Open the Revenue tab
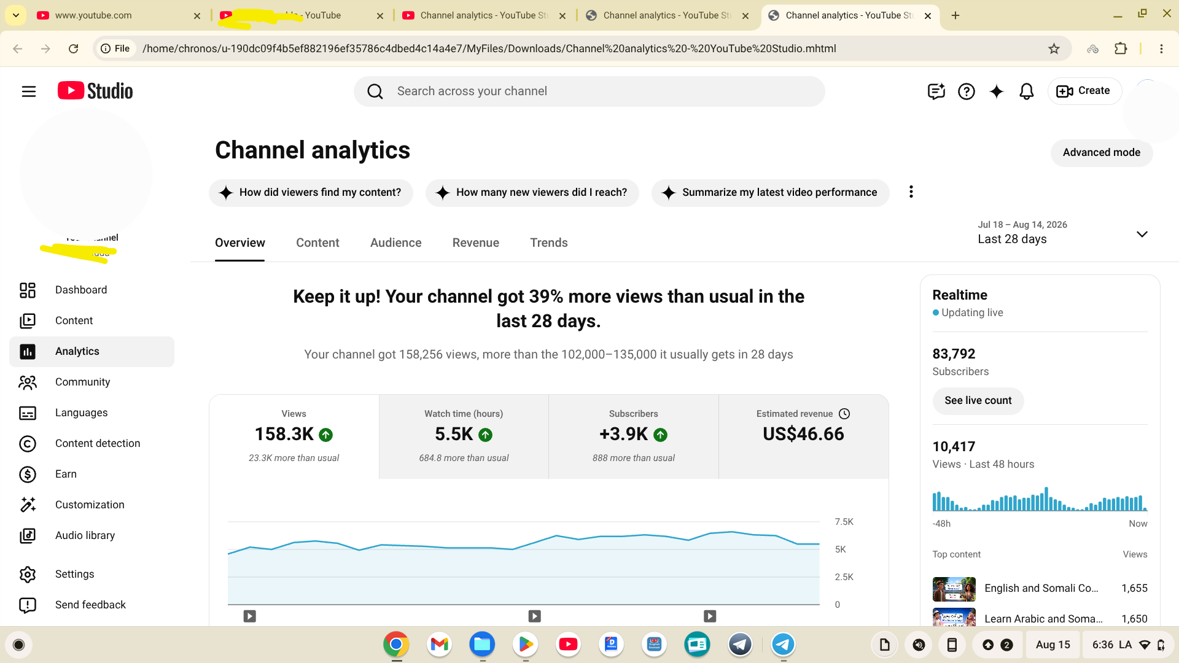Image resolution: width=1179 pixels, height=663 pixels. click(476, 243)
